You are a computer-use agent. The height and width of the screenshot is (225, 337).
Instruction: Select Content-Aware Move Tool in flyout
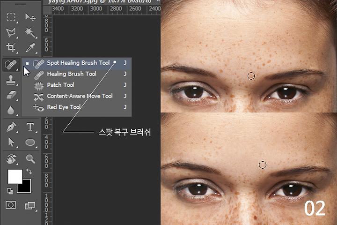tap(80, 96)
